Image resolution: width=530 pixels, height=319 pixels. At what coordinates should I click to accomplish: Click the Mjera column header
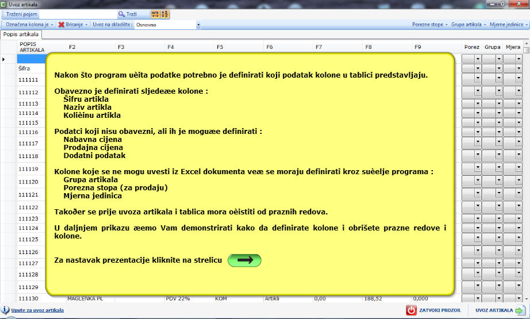[513, 47]
